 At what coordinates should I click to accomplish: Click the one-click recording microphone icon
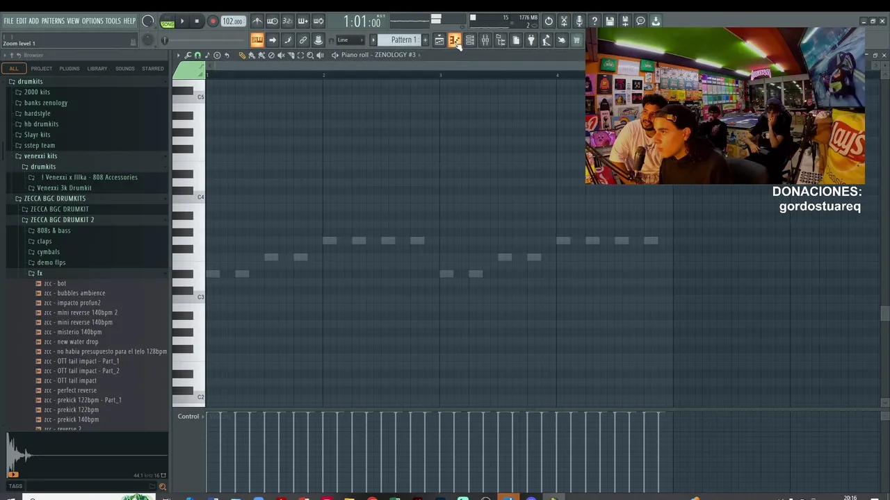[579, 21]
